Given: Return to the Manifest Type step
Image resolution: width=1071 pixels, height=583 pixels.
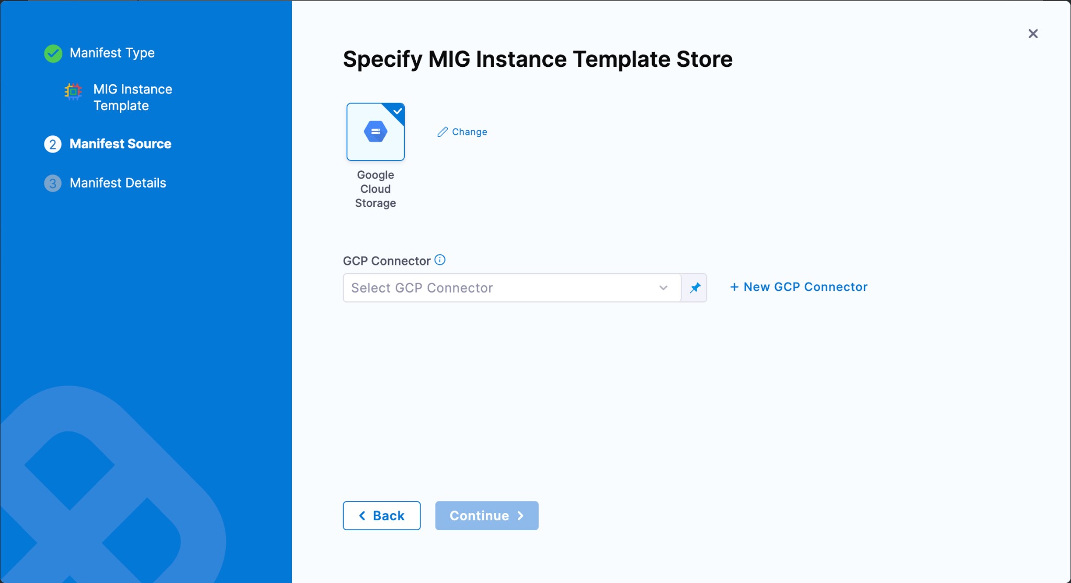Looking at the screenshot, I should (x=112, y=53).
